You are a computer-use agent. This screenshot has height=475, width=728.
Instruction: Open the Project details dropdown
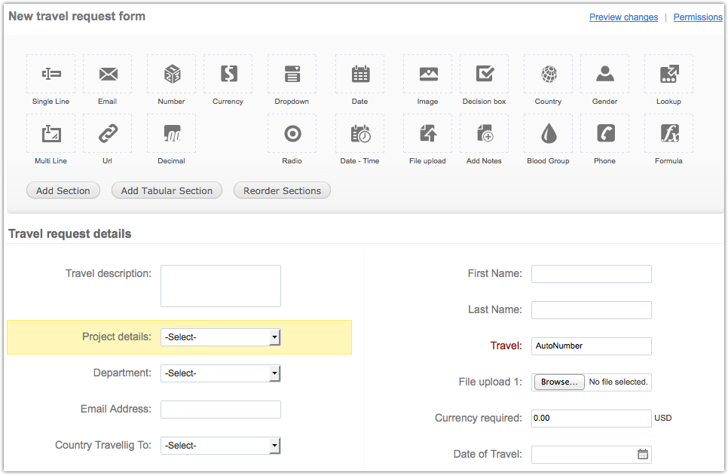coord(220,337)
